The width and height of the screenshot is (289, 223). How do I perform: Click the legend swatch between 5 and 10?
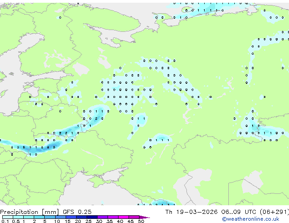click(x=50, y=217)
